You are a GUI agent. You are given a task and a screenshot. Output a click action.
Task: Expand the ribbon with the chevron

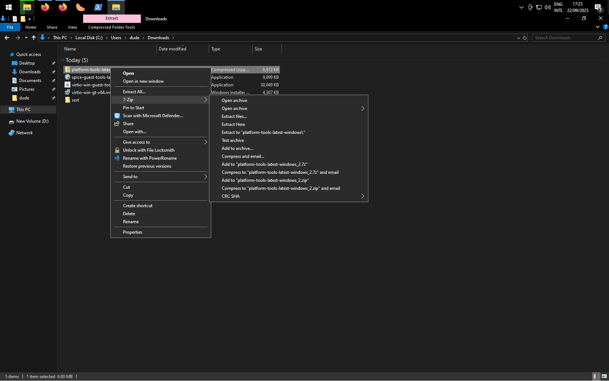coord(597,27)
